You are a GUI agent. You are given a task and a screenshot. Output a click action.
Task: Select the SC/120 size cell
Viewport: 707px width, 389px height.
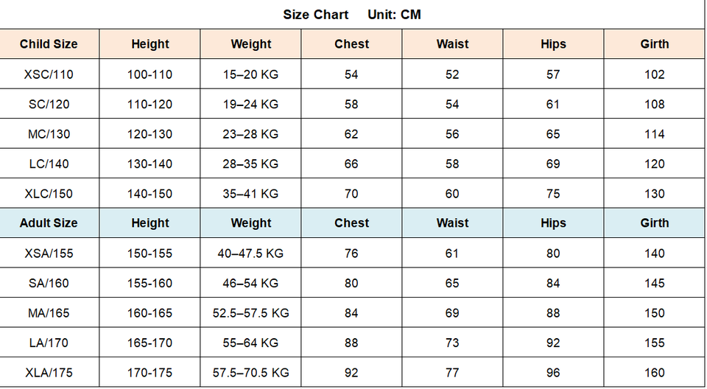(49, 104)
